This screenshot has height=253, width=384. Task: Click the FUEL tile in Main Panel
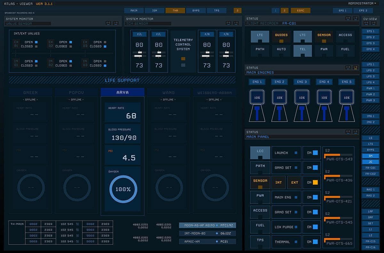tap(260, 227)
